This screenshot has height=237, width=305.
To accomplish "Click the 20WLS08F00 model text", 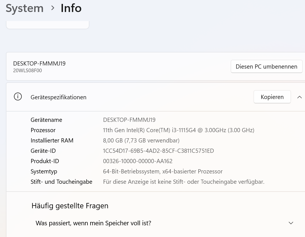I will 27,71.
